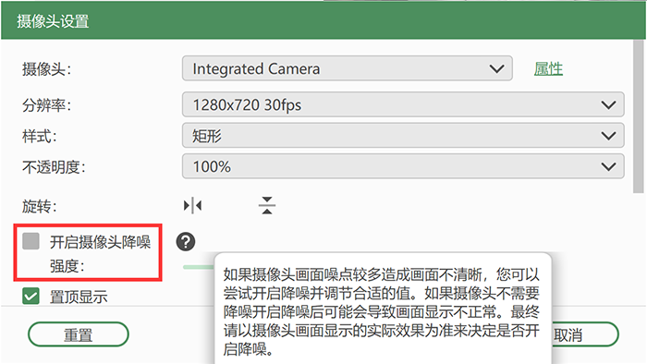647x364 pixels.
Task: Flip the camera horizontally with the mirror icon
Action: (192, 205)
